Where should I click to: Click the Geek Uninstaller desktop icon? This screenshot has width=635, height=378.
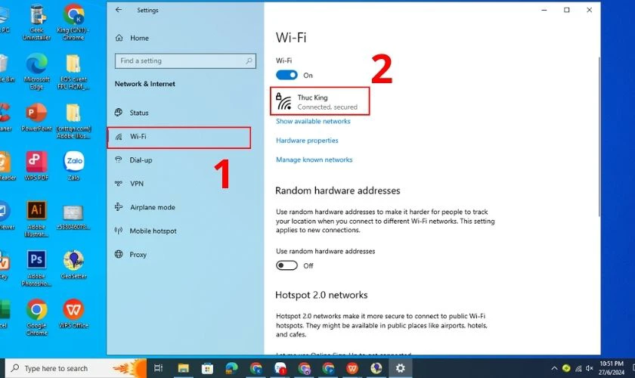(36, 22)
